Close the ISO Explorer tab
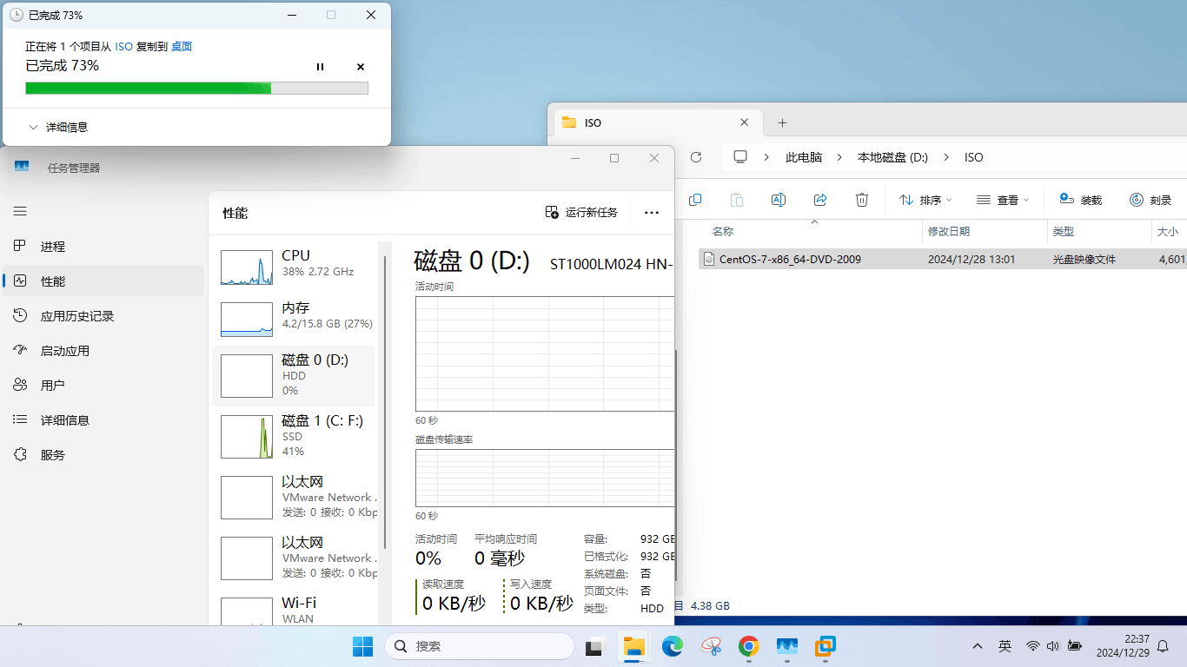The image size is (1187, 667). pos(745,122)
